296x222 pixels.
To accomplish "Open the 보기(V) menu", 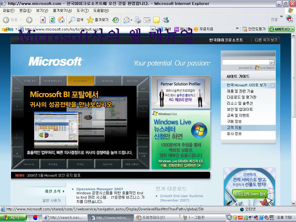I will [x=42, y=11].
